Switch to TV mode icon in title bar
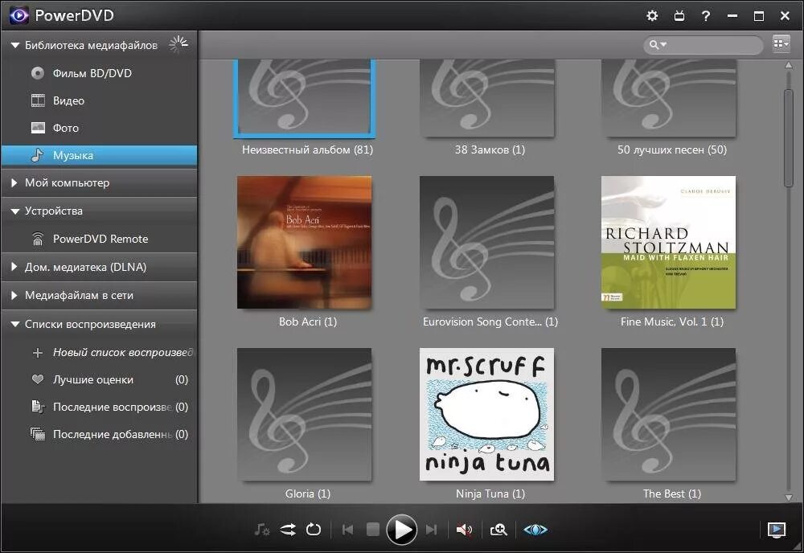The image size is (804, 553). click(x=679, y=16)
